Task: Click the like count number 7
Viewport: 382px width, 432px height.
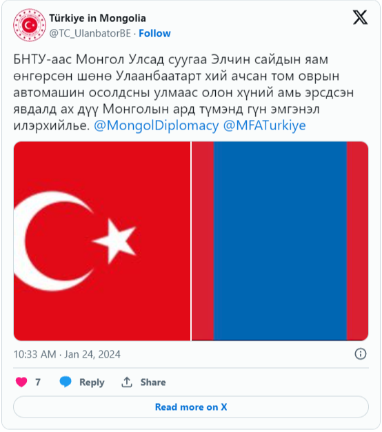Action: [38, 382]
